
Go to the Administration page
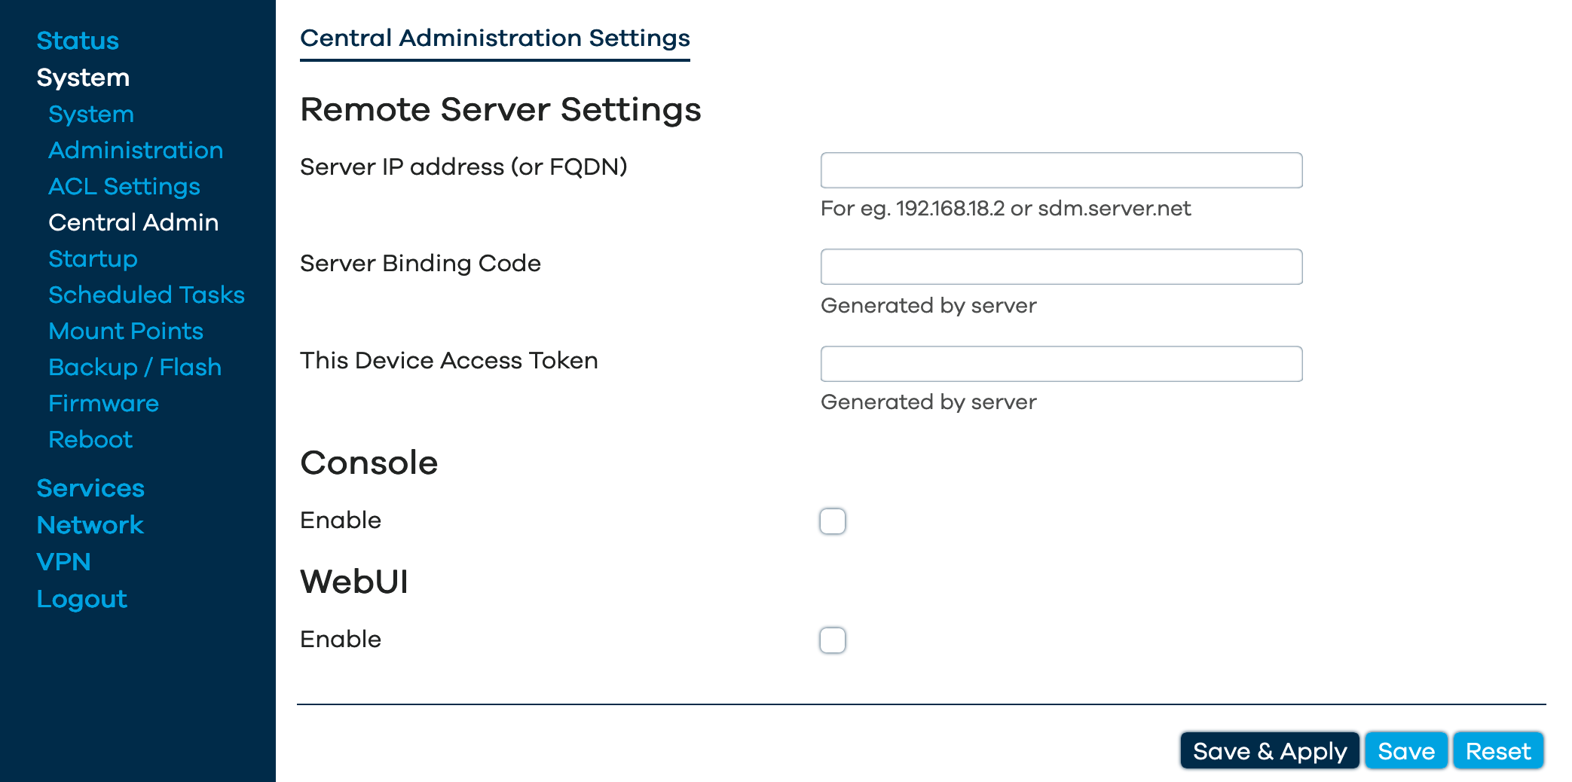136,151
